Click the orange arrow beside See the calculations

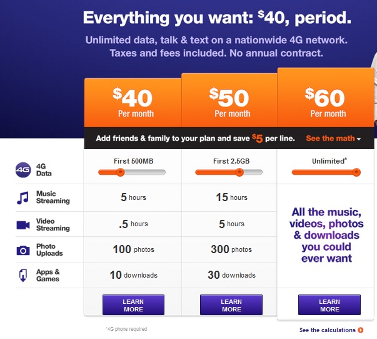(x=360, y=330)
